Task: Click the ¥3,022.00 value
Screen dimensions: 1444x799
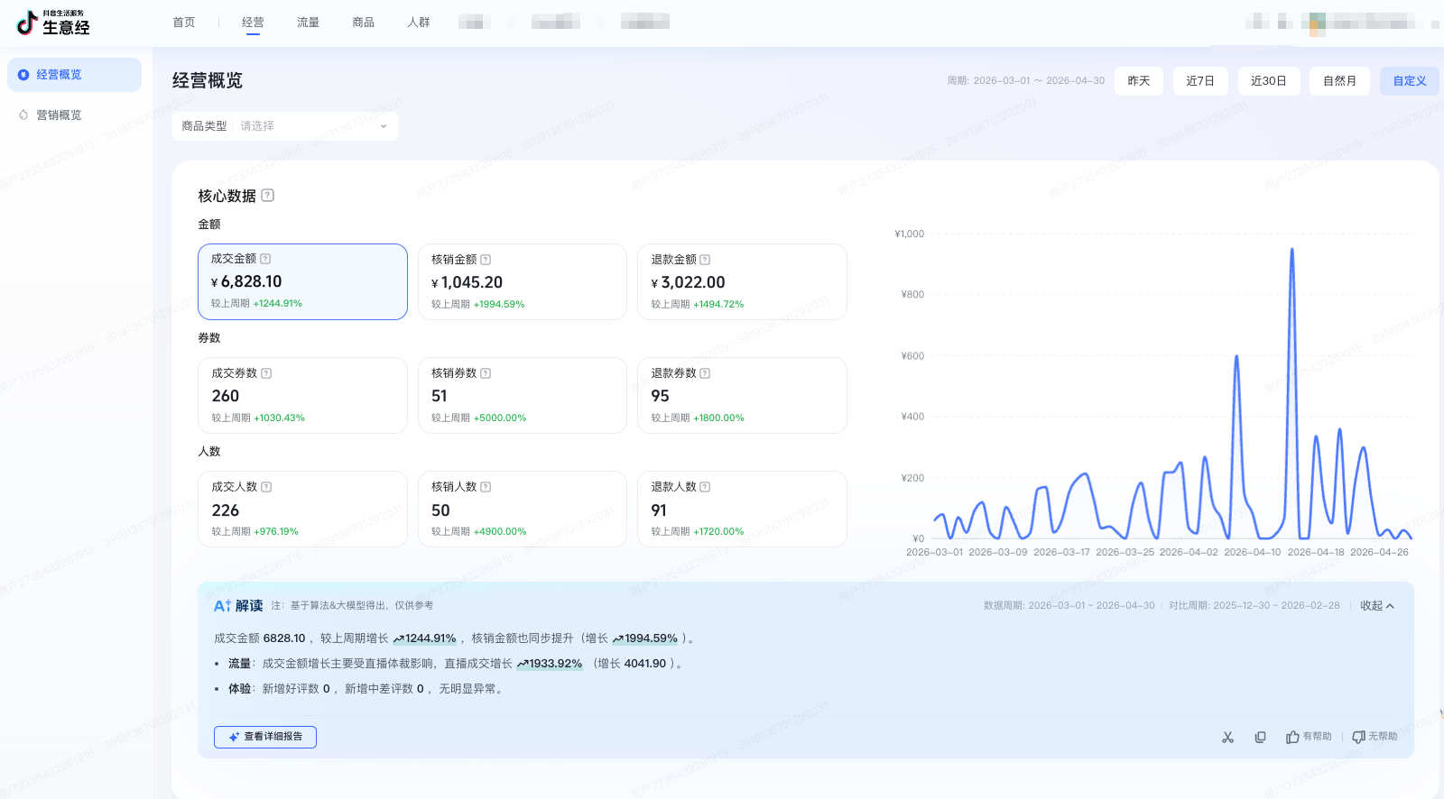Action: (x=688, y=282)
